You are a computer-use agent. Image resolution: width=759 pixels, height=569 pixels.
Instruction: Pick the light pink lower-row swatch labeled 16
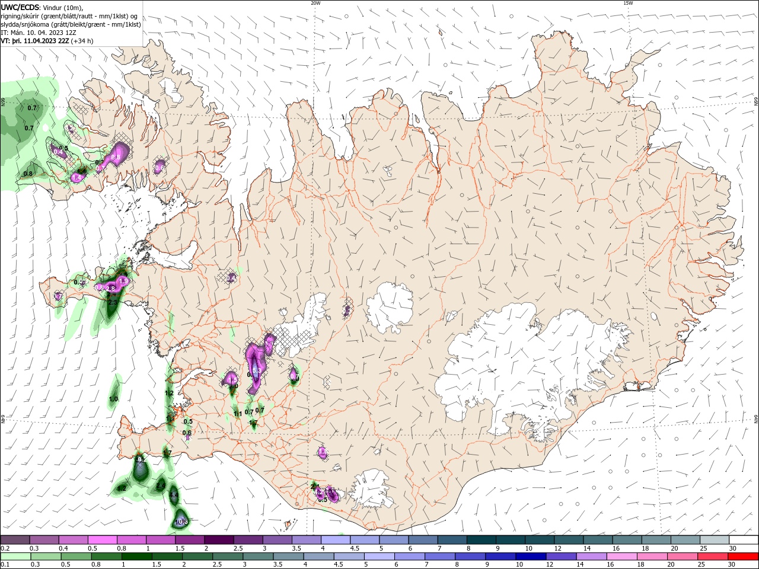623,557
